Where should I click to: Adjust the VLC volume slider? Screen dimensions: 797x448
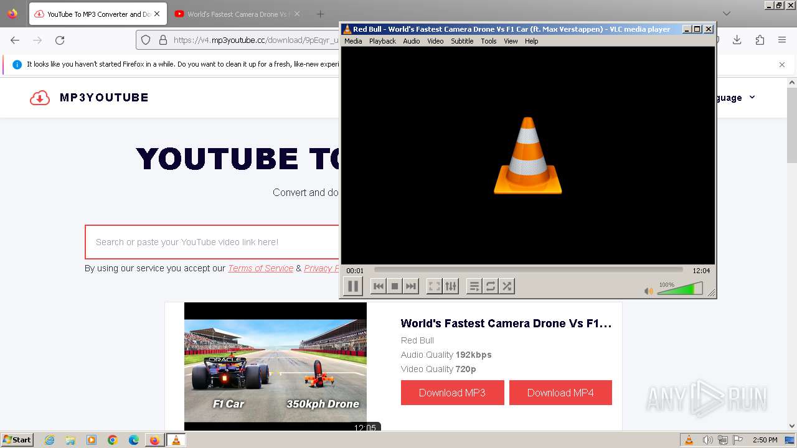tap(680, 289)
